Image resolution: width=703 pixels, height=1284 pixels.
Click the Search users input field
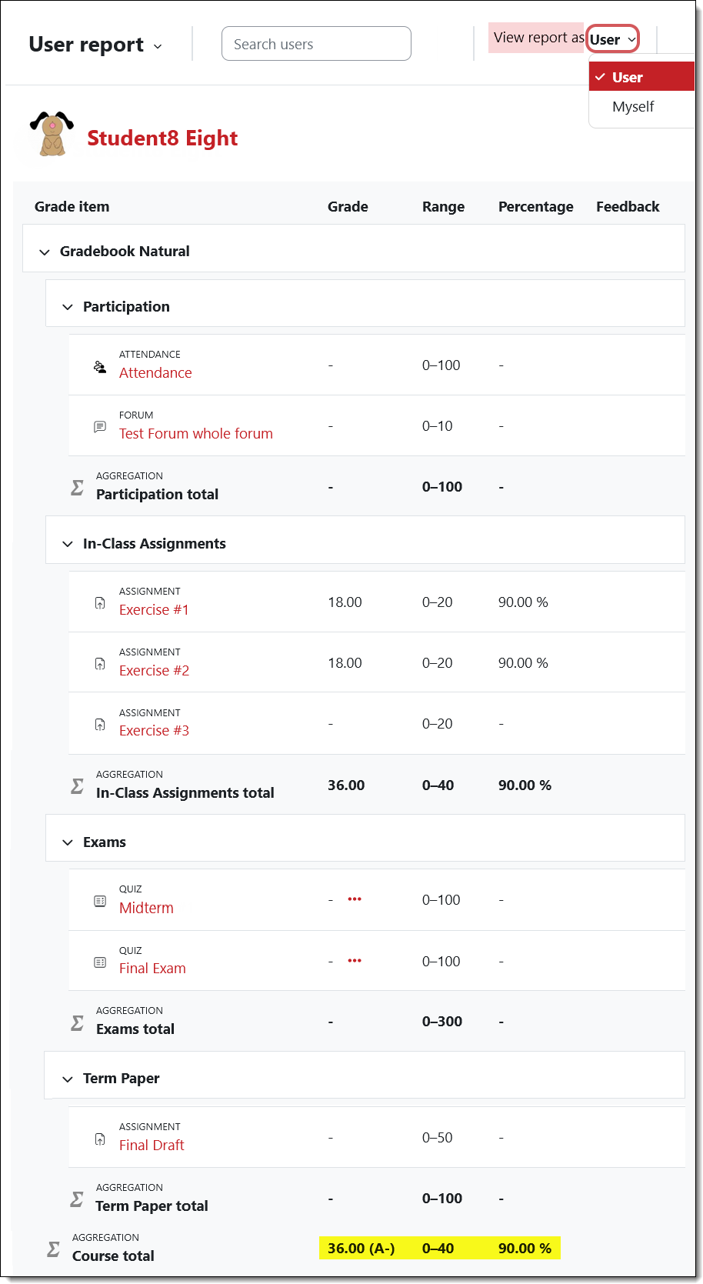click(316, 43)
